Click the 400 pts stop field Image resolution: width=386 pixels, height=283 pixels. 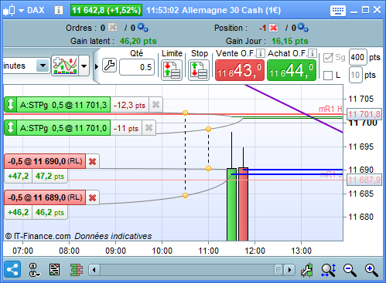(358, 57)
